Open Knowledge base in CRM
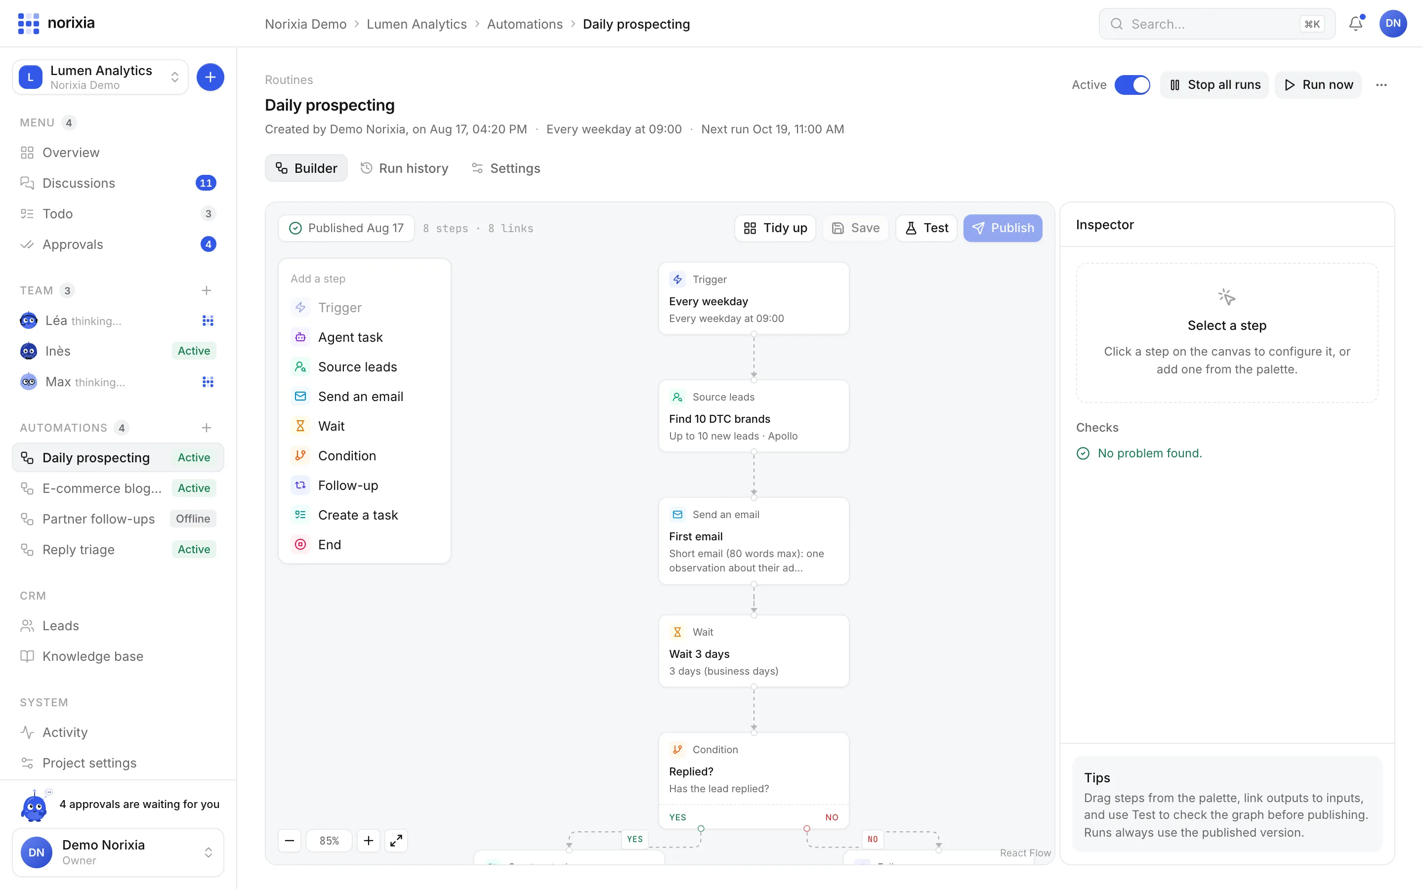The height and width of the screenshot is (889, 1423). (x=118, y=656)
